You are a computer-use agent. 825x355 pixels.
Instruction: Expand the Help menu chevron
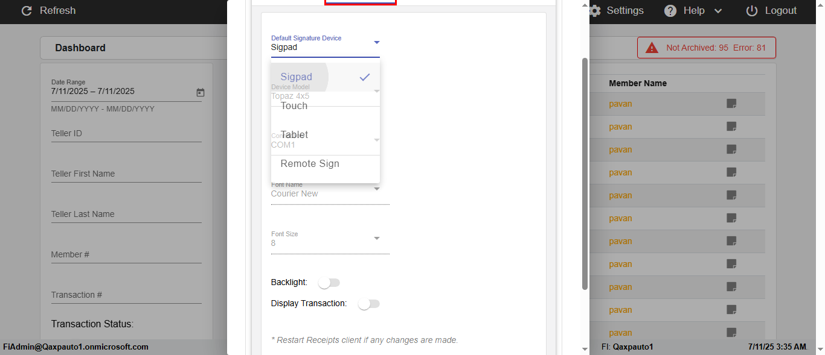point(718,11)
